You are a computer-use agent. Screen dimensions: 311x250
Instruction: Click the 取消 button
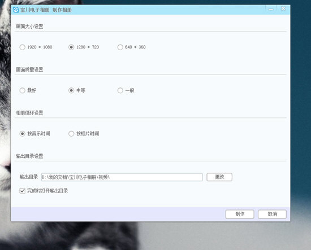coord(272,214)
